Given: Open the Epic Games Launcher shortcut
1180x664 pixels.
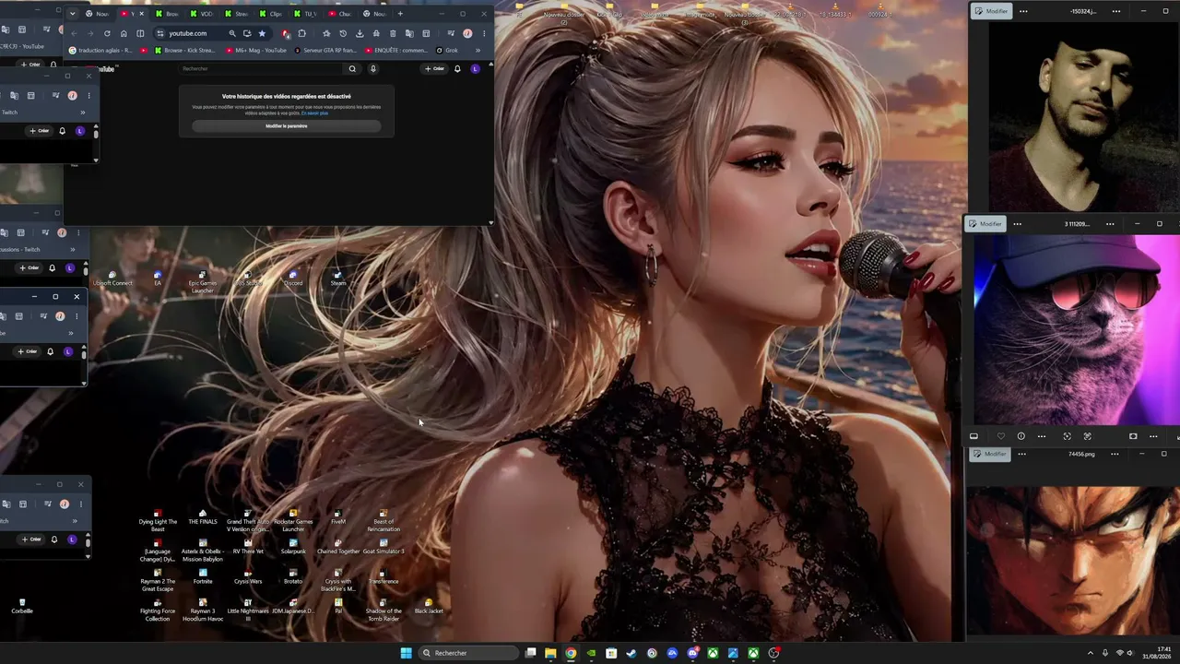Looking at the screenshot, I should (x=202, y=281).
